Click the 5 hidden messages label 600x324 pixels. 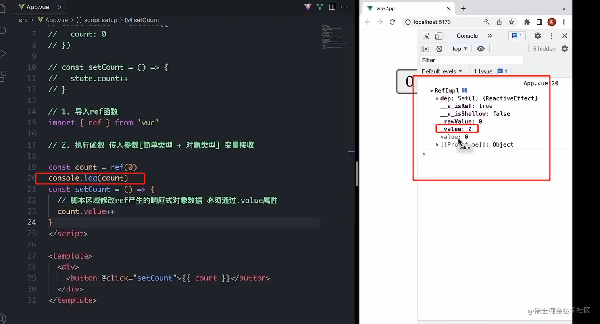(x=544, y=49)
